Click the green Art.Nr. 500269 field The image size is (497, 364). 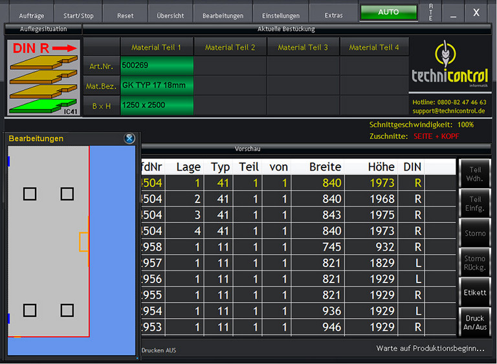tap(157, 65)
